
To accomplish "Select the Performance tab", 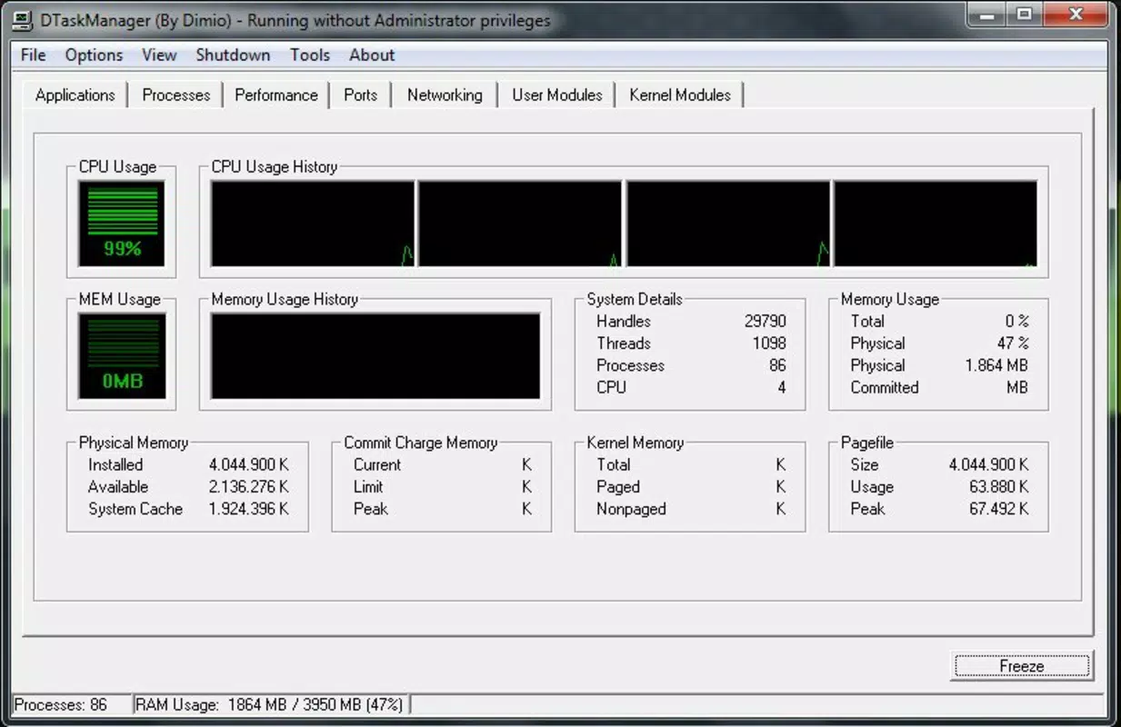I will click(x=276, y=95).
